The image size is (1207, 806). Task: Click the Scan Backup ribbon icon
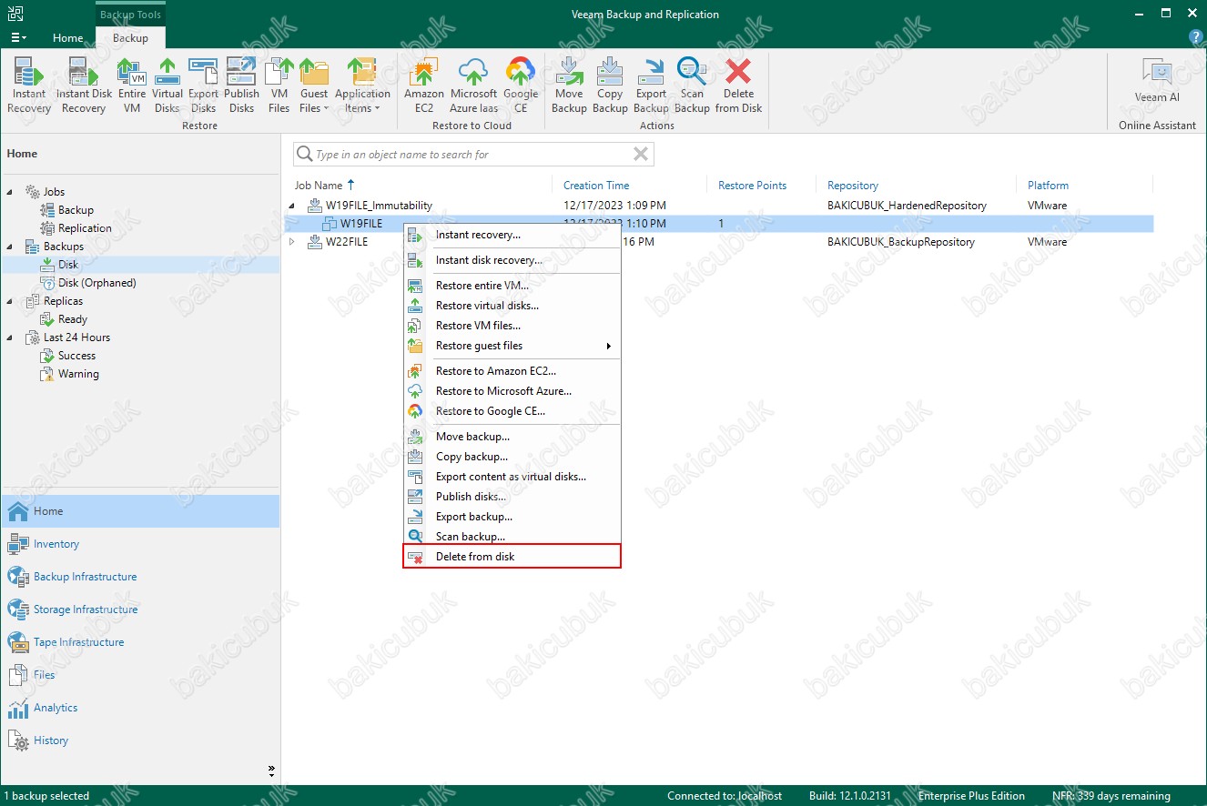pos(692,86)
